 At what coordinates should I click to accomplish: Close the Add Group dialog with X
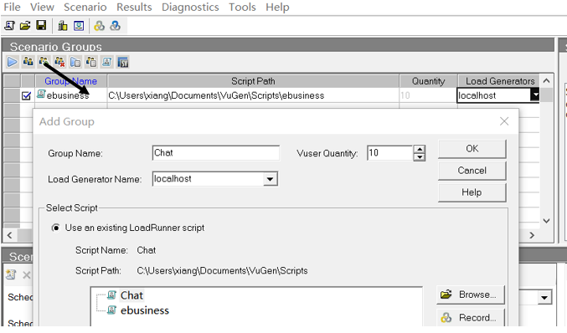point(504,121)
